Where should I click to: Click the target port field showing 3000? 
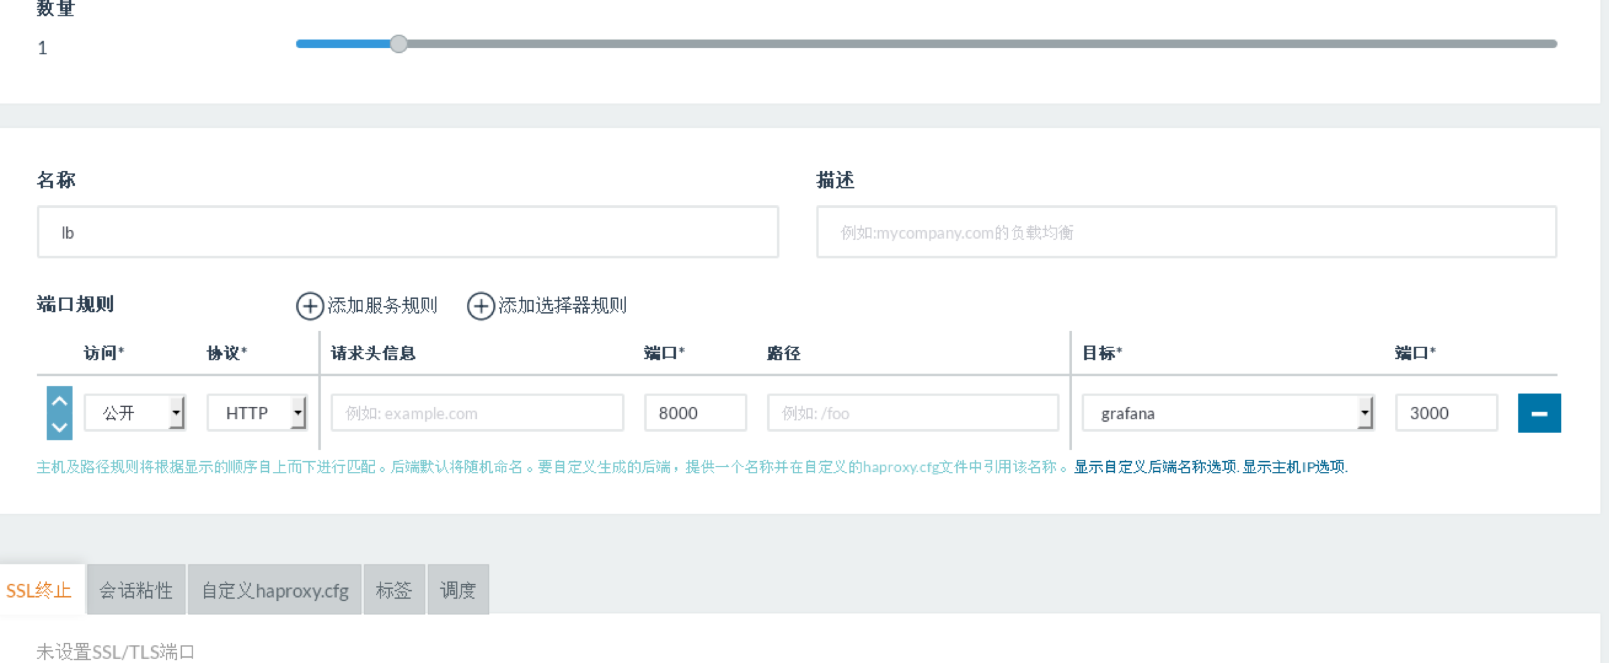tap(1446, 413)
